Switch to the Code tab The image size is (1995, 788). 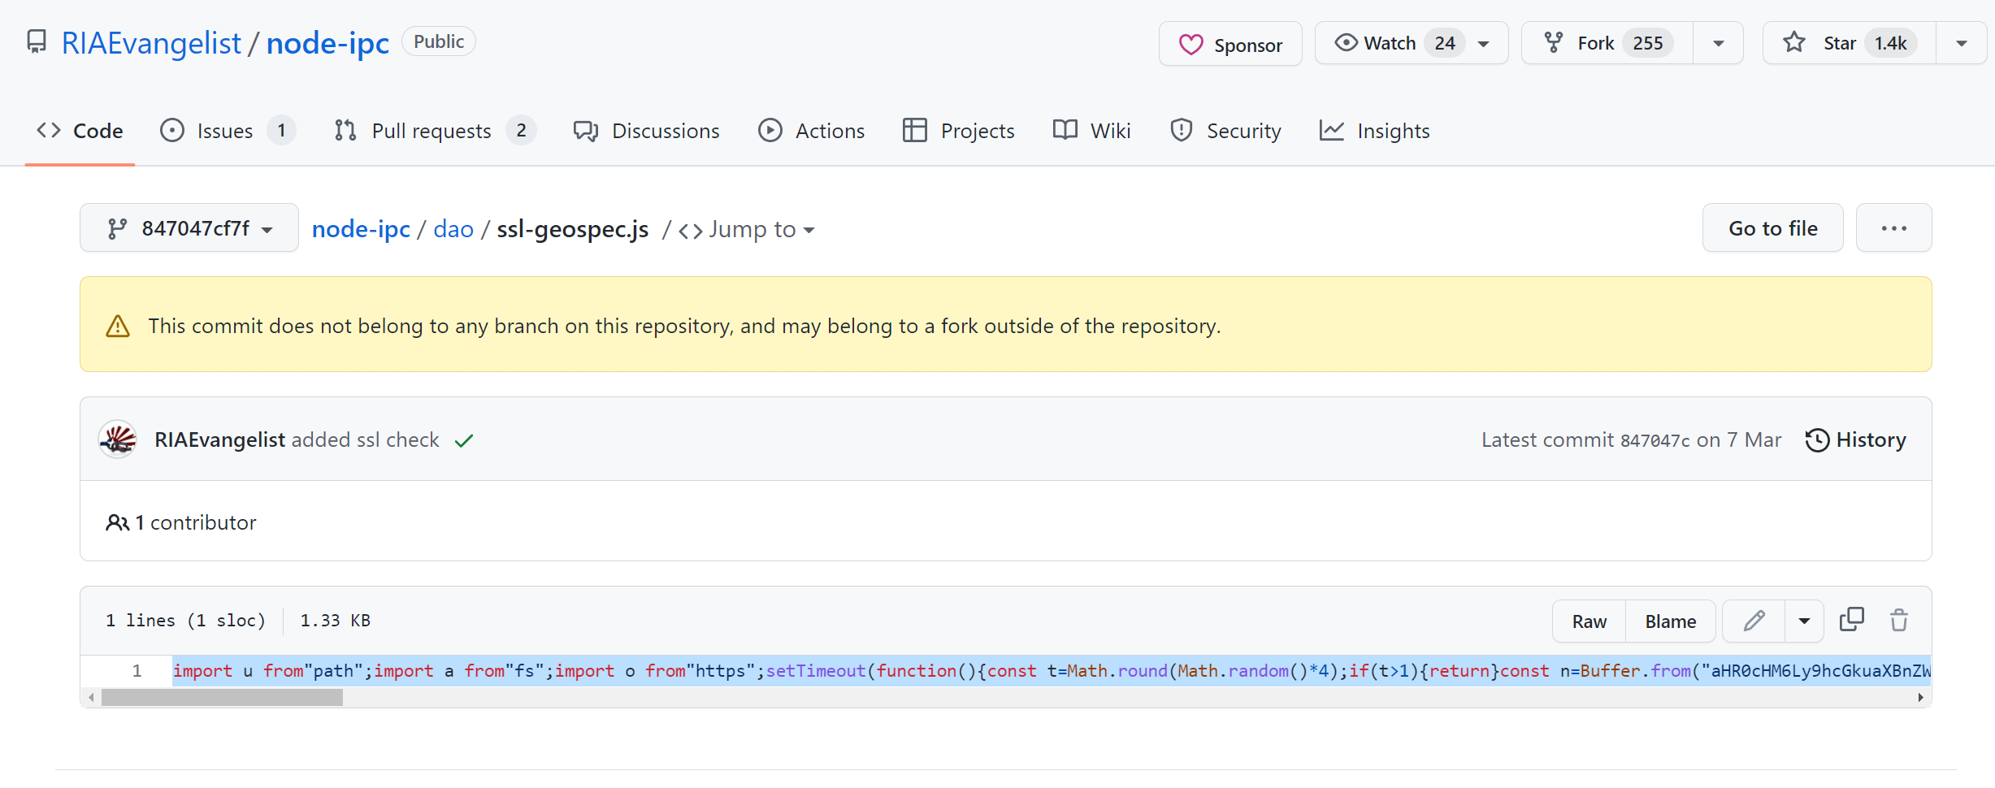click(80, 131)
